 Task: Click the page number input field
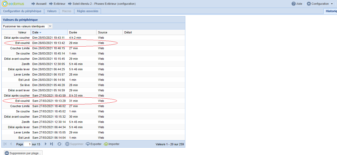27,144
